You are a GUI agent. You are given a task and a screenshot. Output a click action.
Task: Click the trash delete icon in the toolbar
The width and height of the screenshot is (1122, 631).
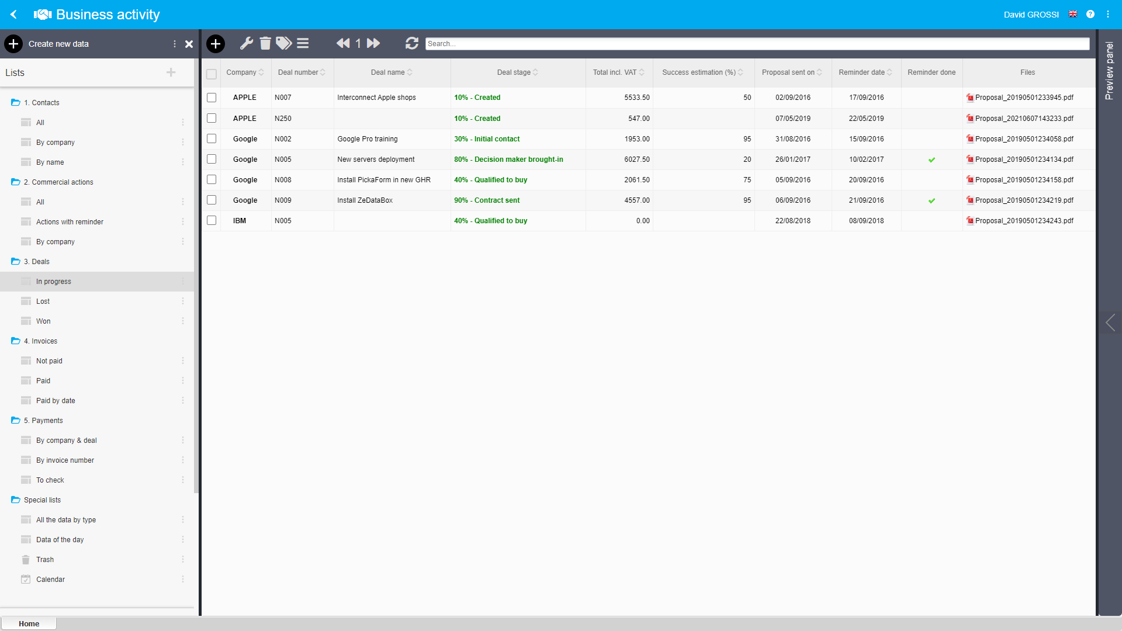click(265, 43)
